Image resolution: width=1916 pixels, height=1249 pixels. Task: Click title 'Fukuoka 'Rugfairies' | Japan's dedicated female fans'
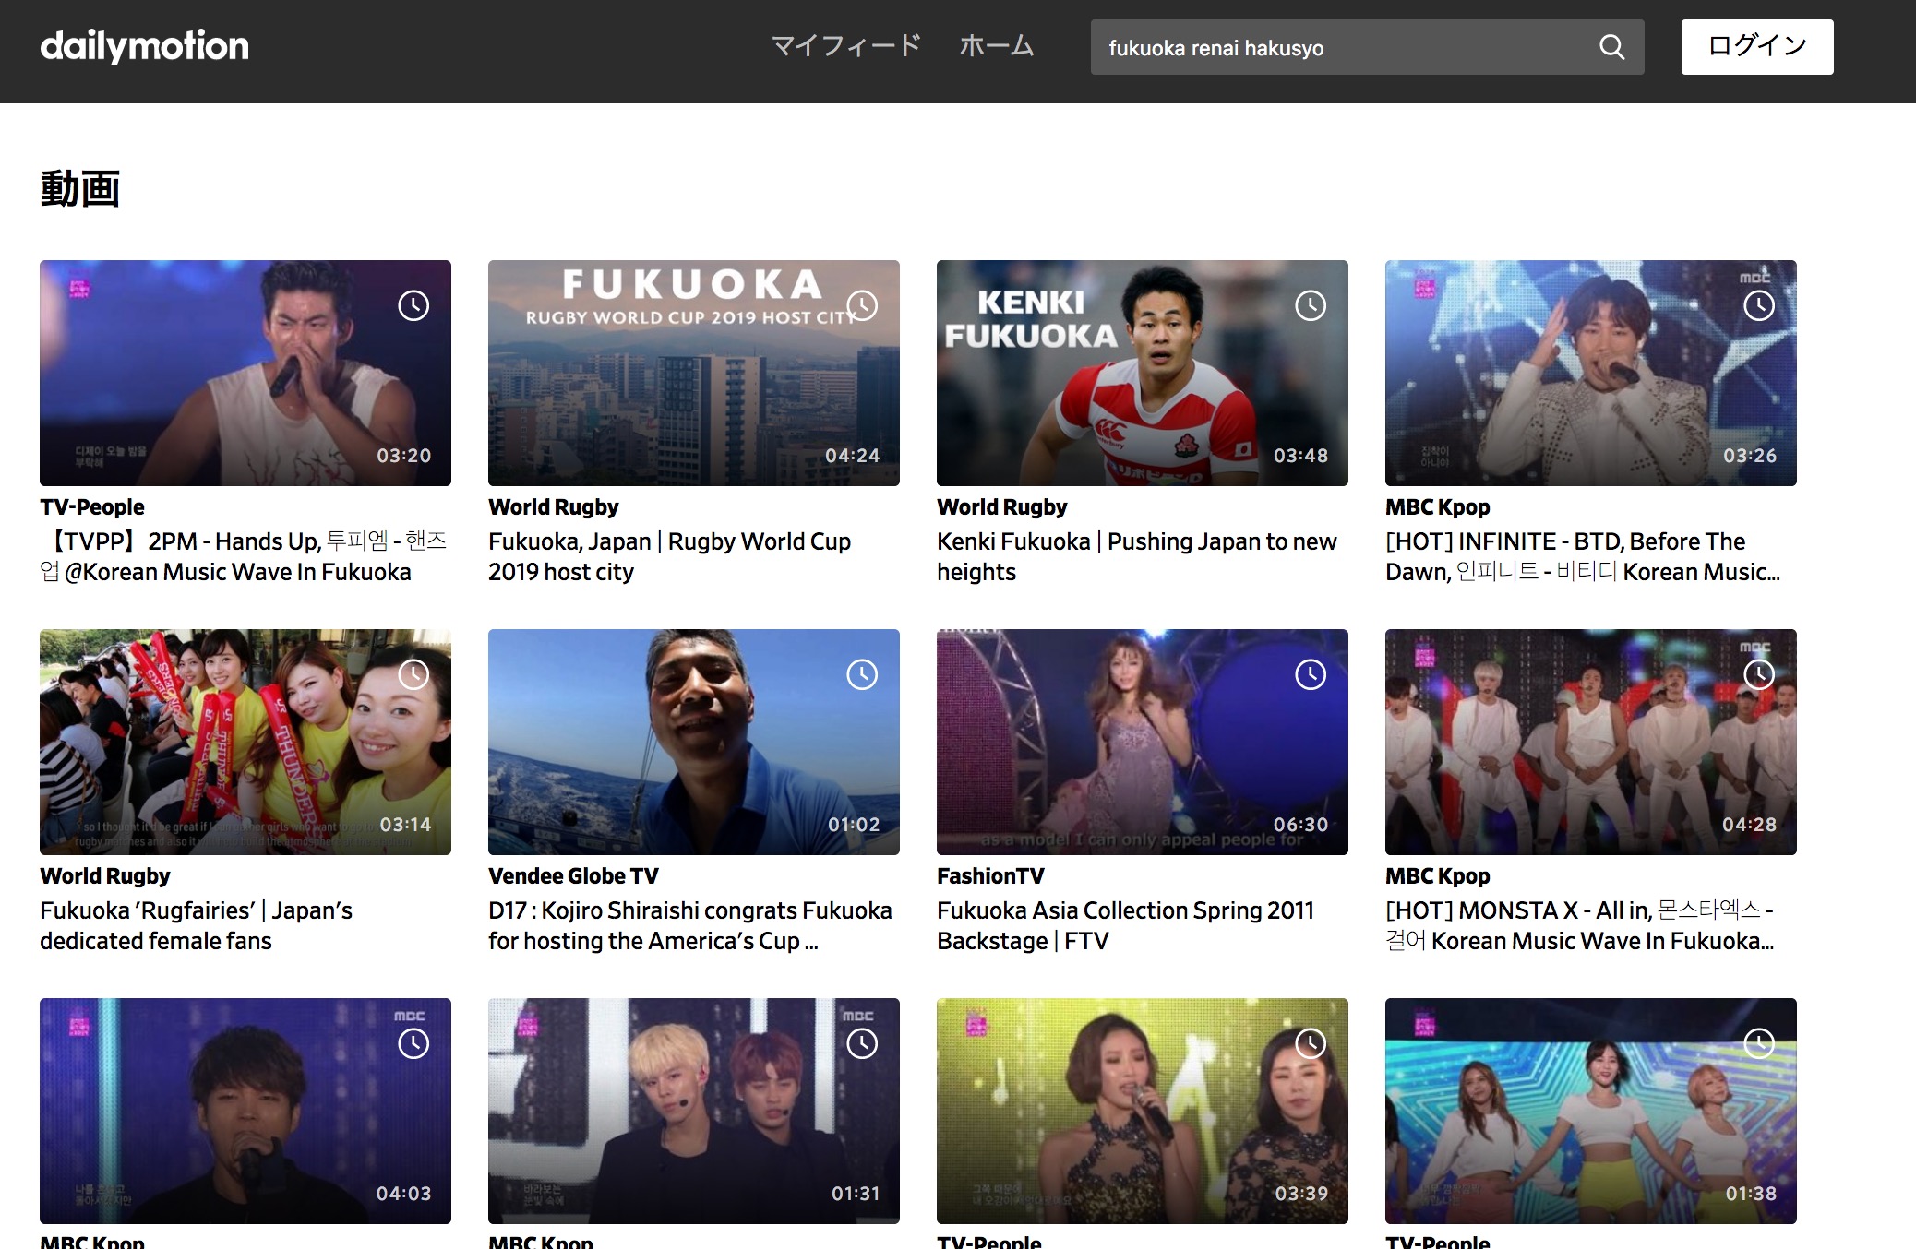197,925
